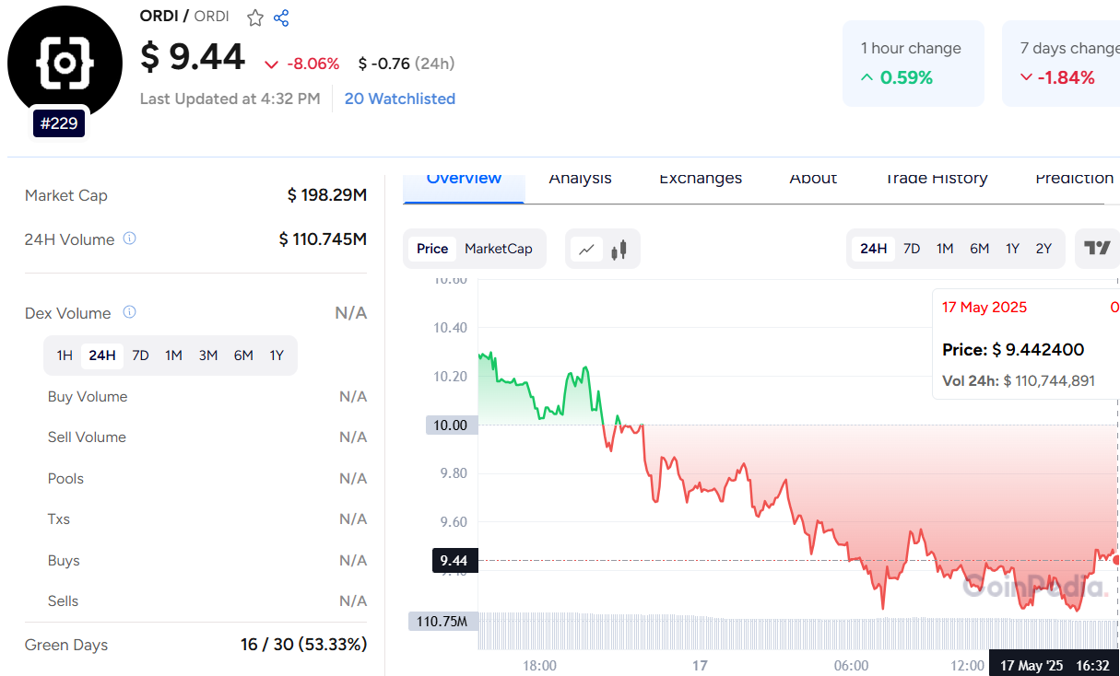The width and height of the screenshot is (1120, 676).
Task: Select 3M Dex Volume period
Action: coord(208,355)
